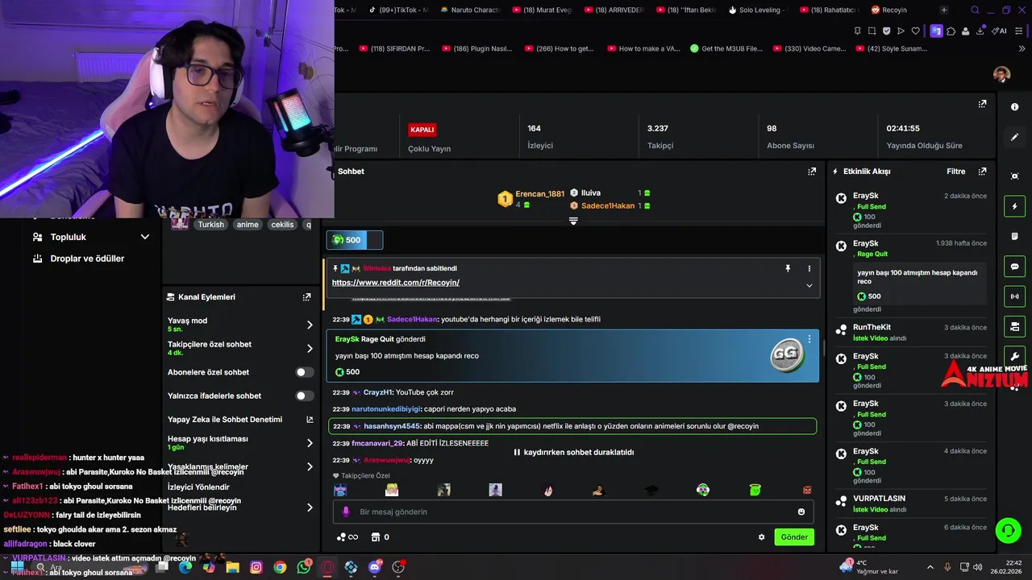Switch to the Murat Eveg browser tab

coord(541,10)
